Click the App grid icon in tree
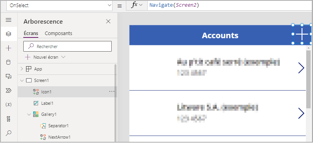The image size is (313, 143). 29,69
